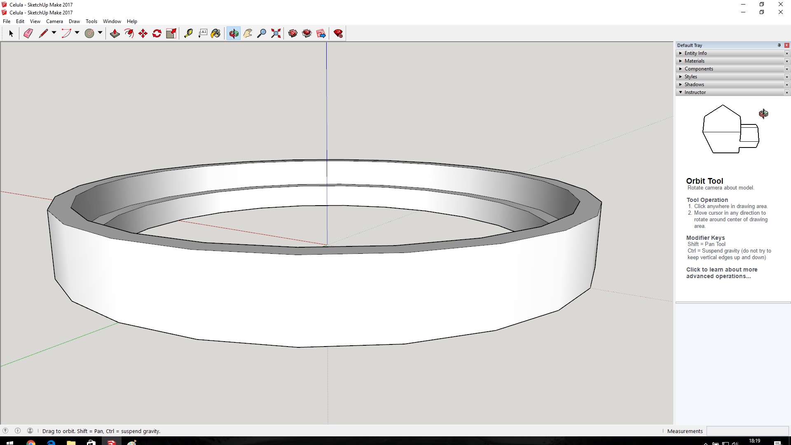Image resolution: width=791 pixels, height=445 pixels.
Task: Select the Eraser tool
Action: (x=28, y=33)
